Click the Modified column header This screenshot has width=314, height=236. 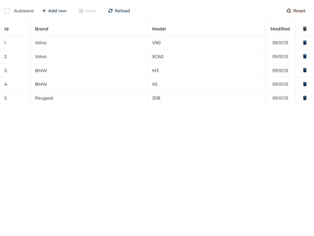[x=280, y=29]
